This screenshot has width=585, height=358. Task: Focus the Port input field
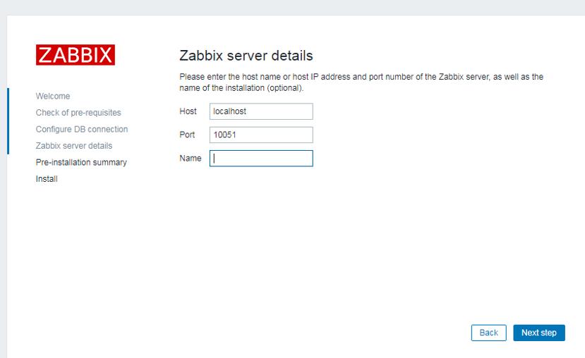[x=261, y=135]
